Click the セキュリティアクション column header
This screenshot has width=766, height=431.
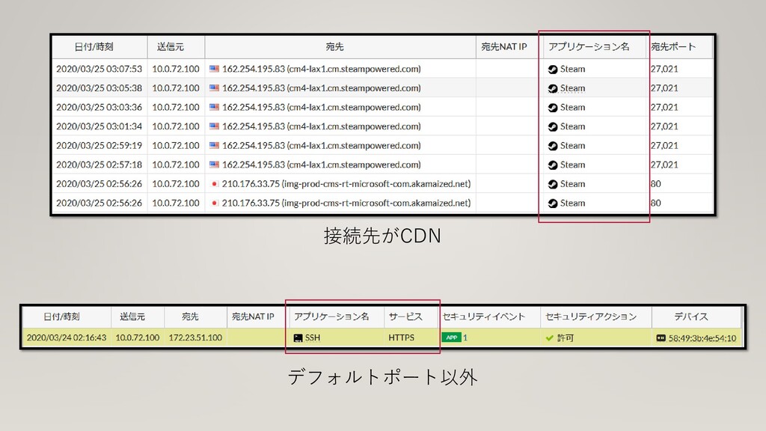(591, 317)
